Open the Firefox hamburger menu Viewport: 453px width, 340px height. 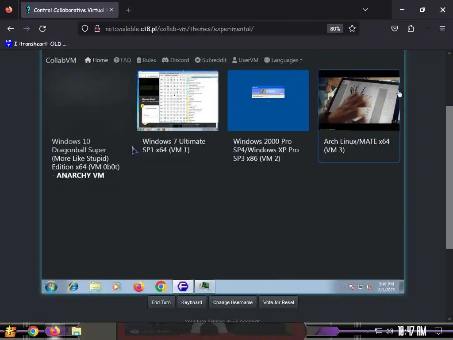coord(442,29)
